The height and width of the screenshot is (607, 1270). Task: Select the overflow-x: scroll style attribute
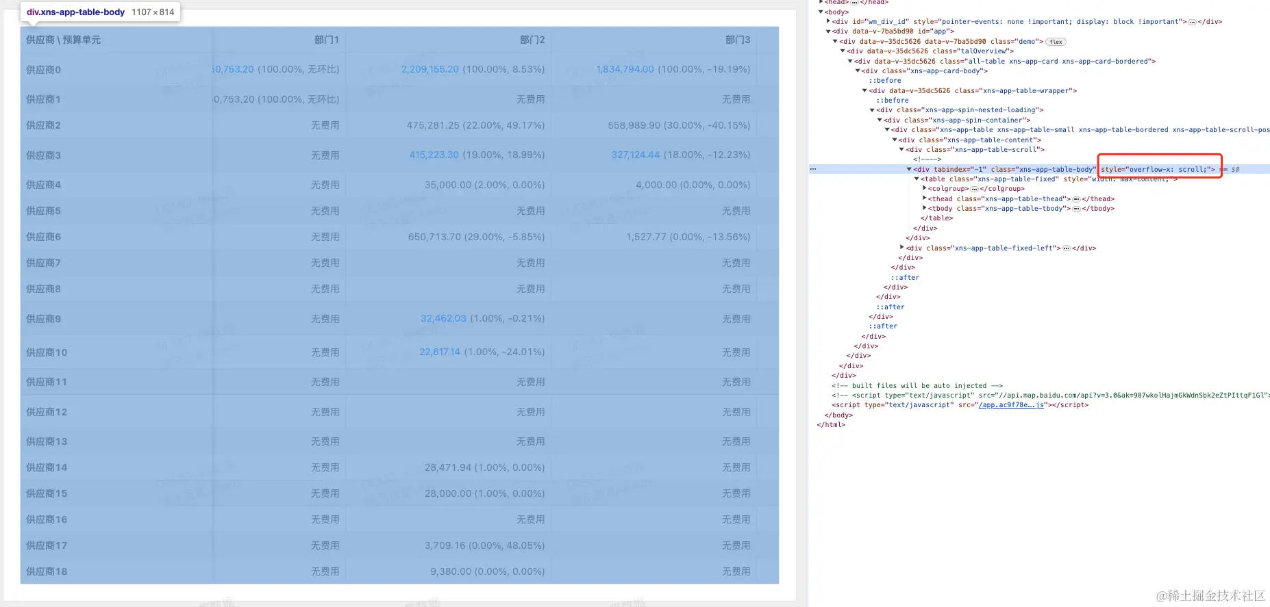click(1158, 170)
